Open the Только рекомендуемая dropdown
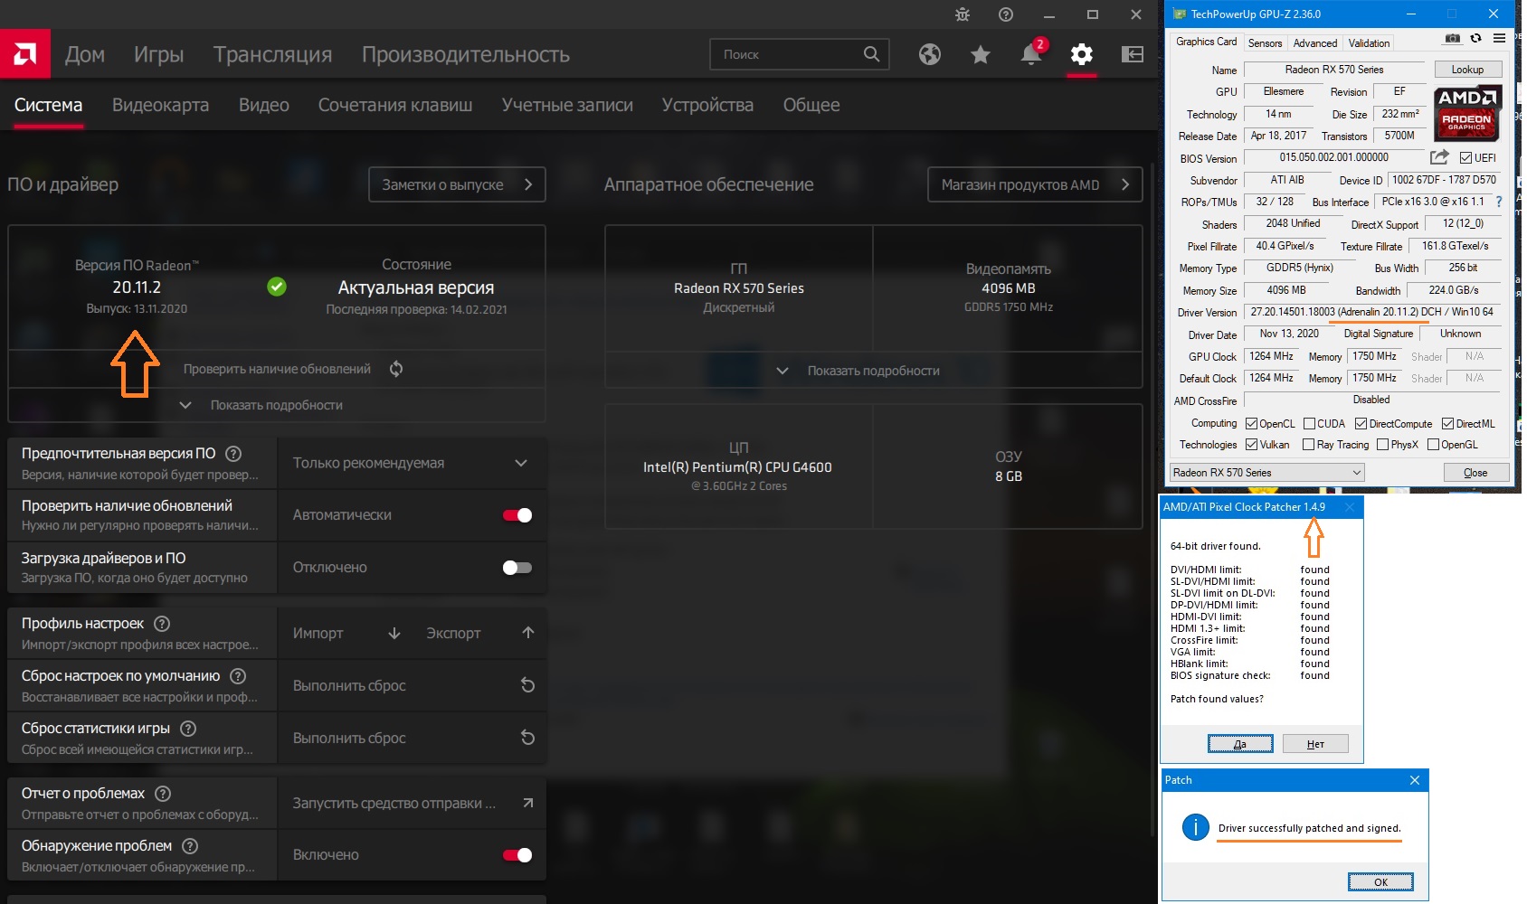1527x904 pixels. (412, 463)
